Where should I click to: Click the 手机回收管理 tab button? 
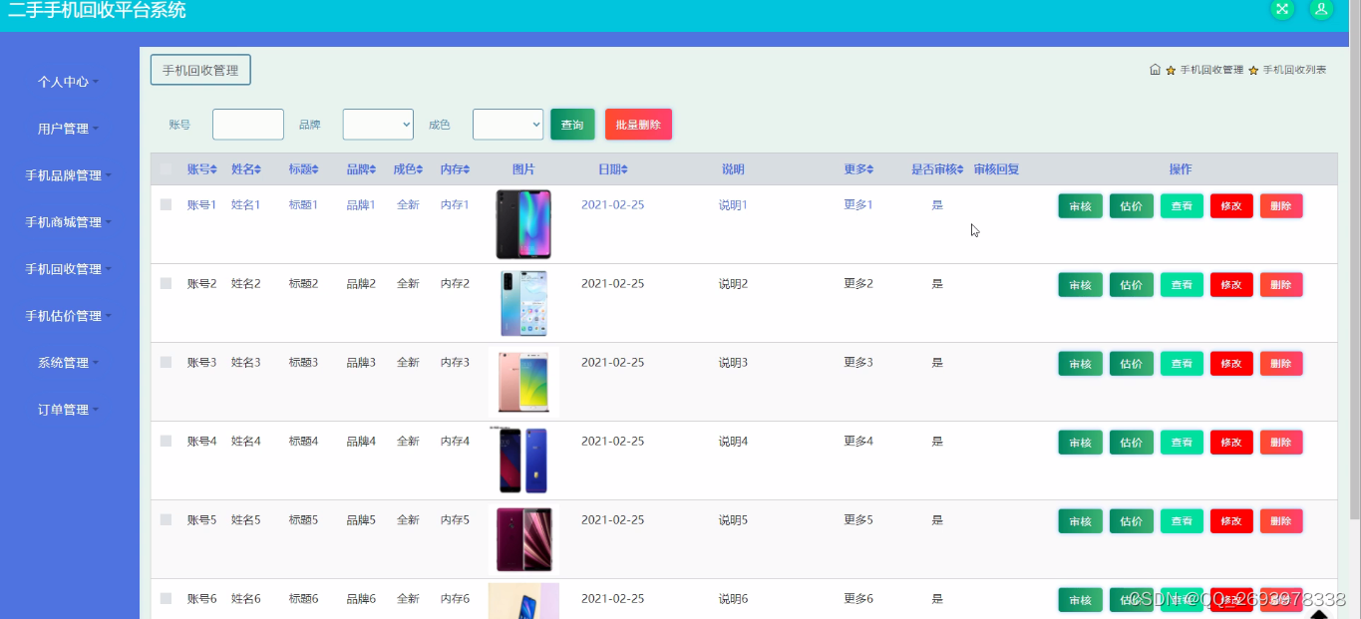[200, 70]
